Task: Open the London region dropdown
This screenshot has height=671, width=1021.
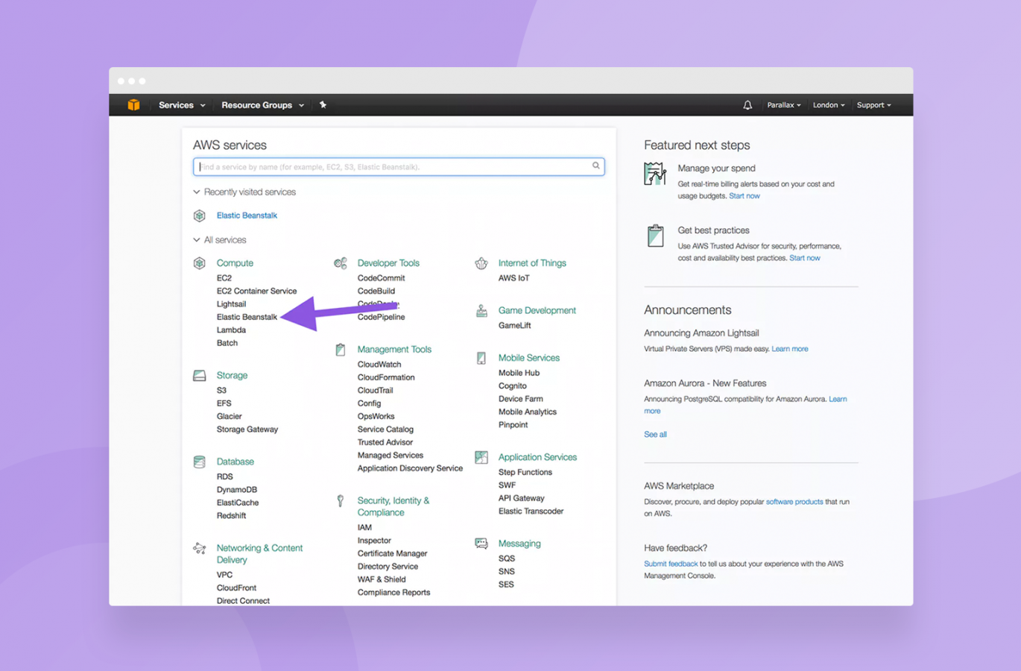Action: point(829,105)
